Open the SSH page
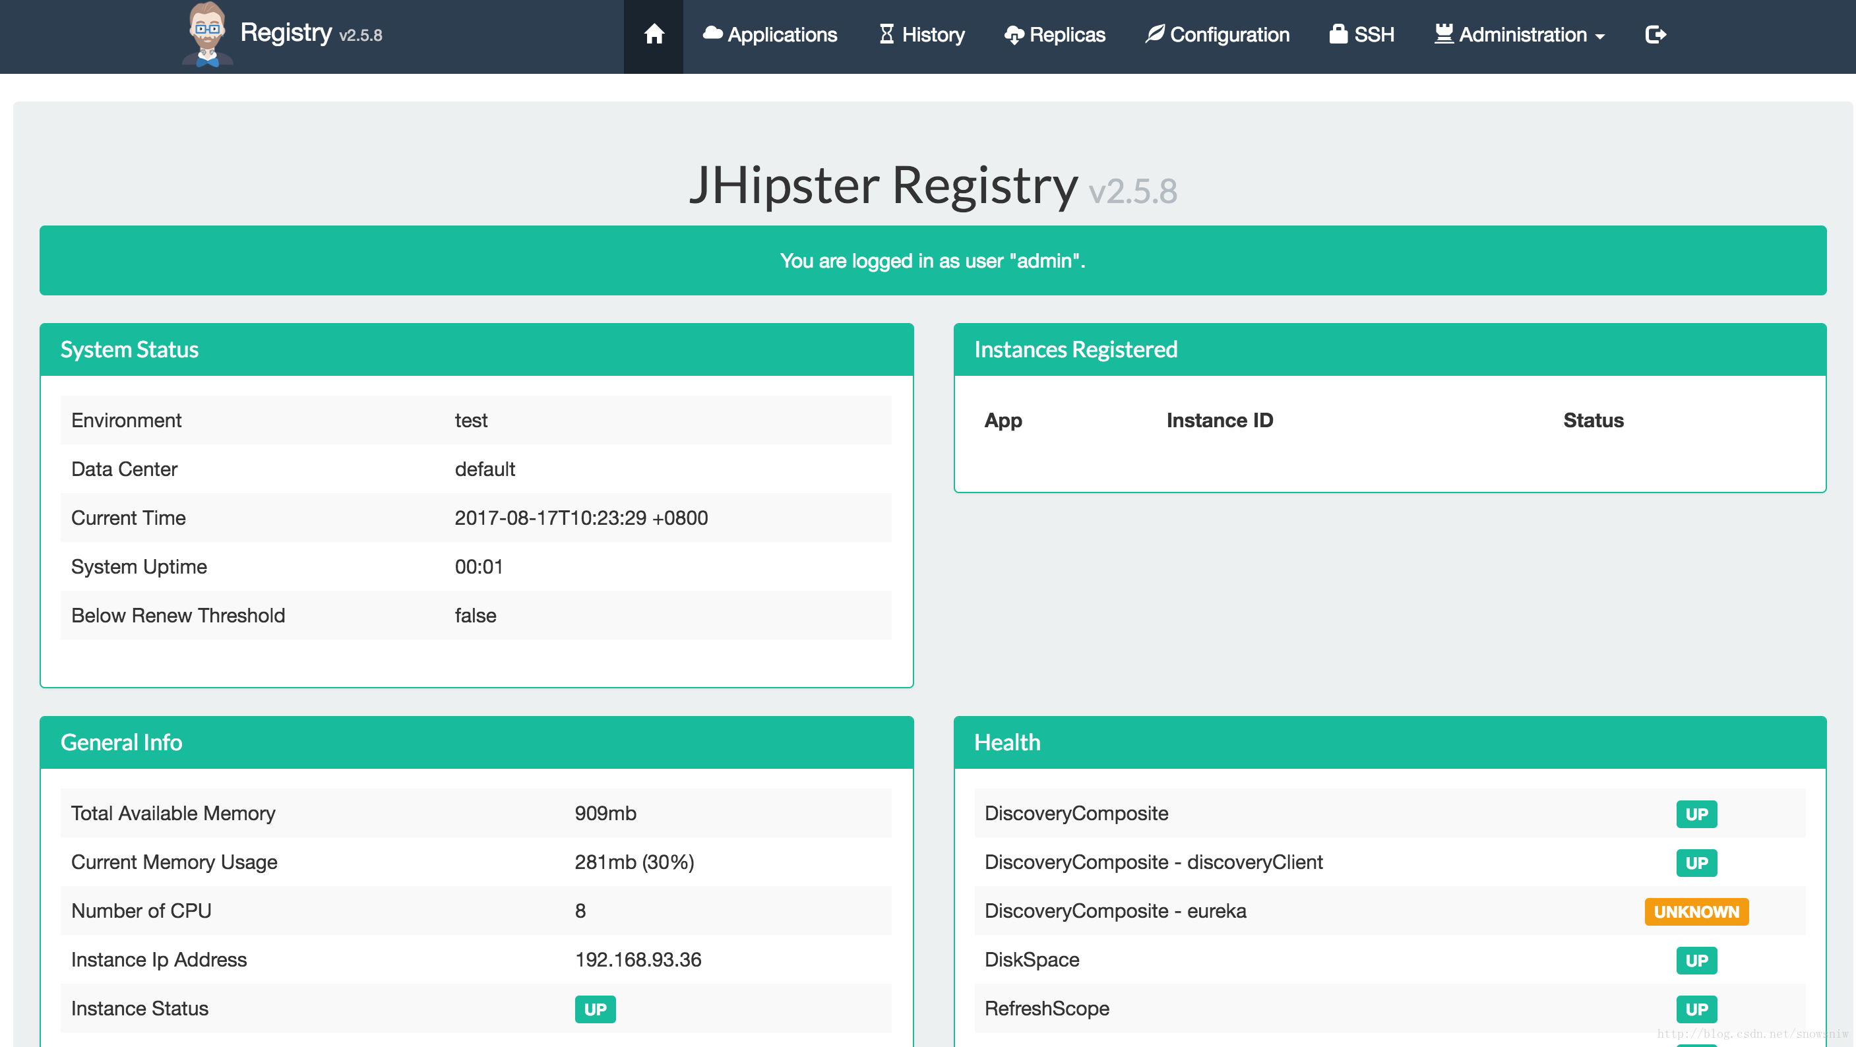Viewport: 1856px width, 1047px height. (x=1362, y=34)
